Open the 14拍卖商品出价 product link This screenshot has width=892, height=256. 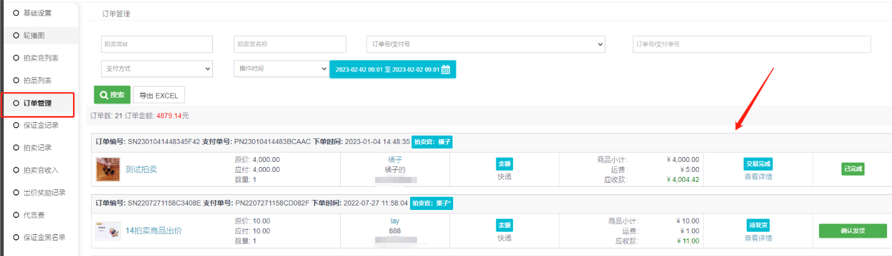(154, 230)
